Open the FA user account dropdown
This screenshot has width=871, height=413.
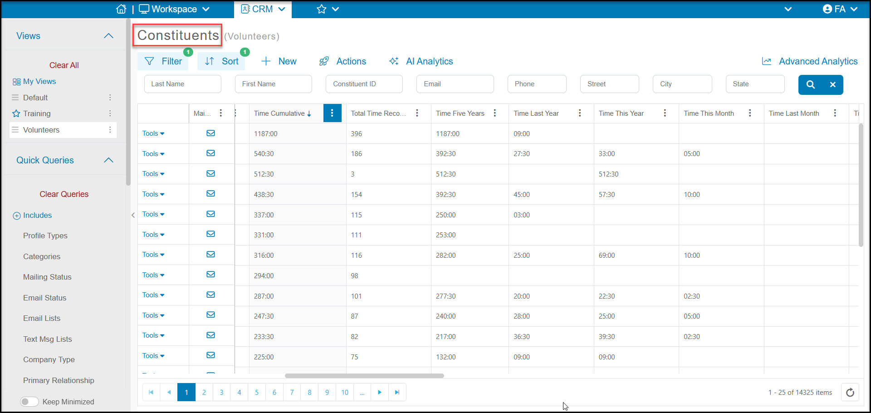click(x=840, y=9)
